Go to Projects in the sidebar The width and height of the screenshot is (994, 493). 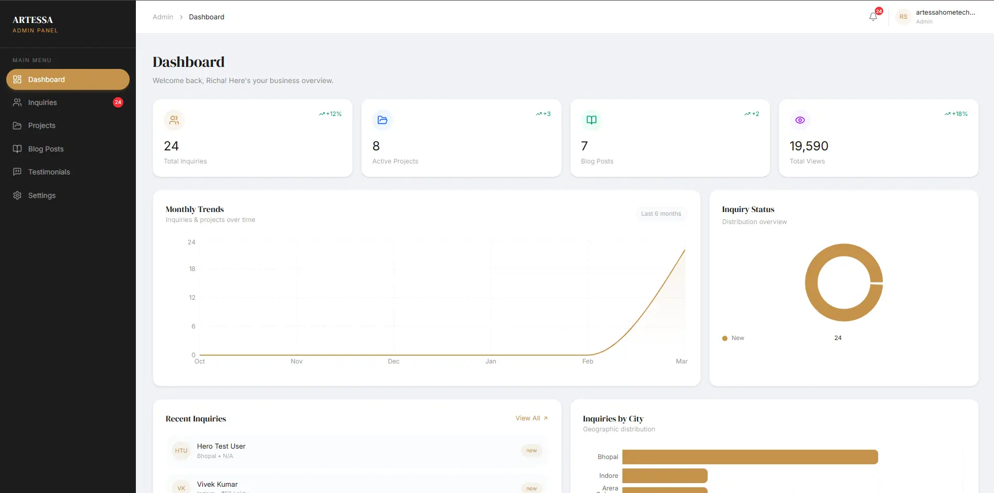pyautogui.click(x=42, y=125)
